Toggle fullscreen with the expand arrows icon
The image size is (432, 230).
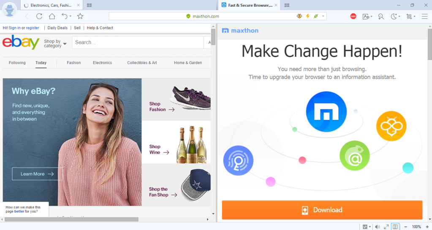386,227
